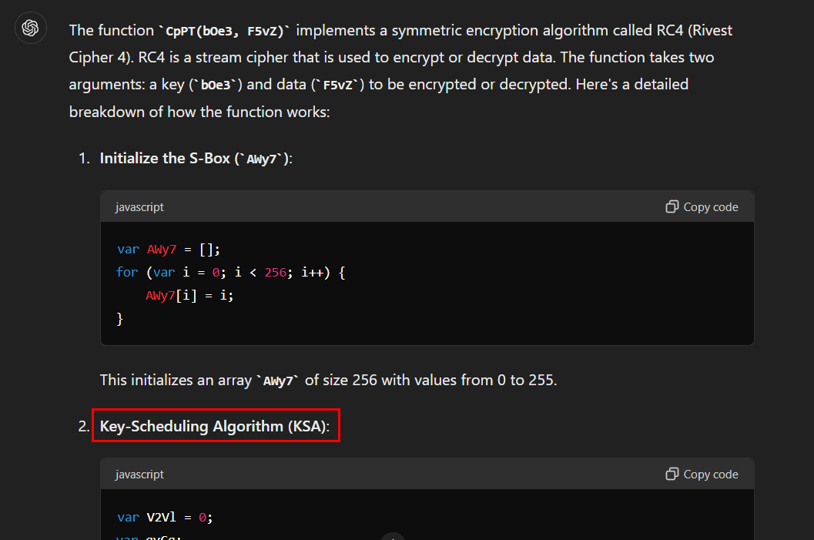The width and height of the screenshot is (814, 540).
Task: Click the "AWy7[i] = i;" code line
Action: coord(189,295)
